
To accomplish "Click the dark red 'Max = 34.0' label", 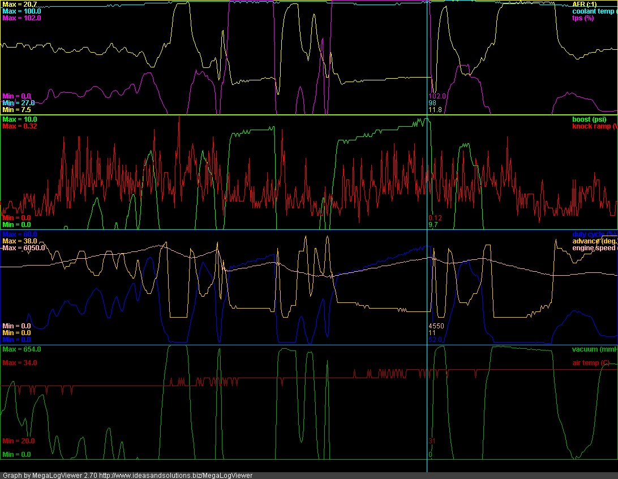I will pyautogui.click(x=20, y=363).
